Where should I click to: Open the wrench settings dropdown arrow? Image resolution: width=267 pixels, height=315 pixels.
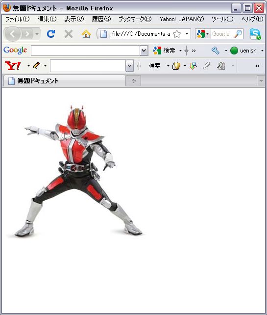coord(226,51)
